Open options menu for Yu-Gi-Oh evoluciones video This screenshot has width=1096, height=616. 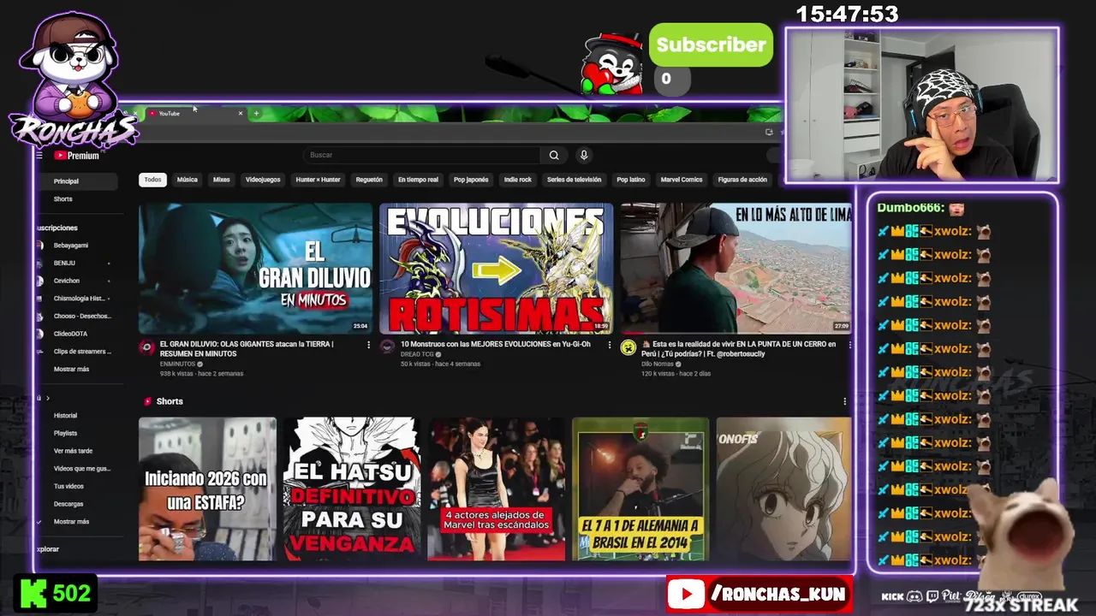coord(610,345)
